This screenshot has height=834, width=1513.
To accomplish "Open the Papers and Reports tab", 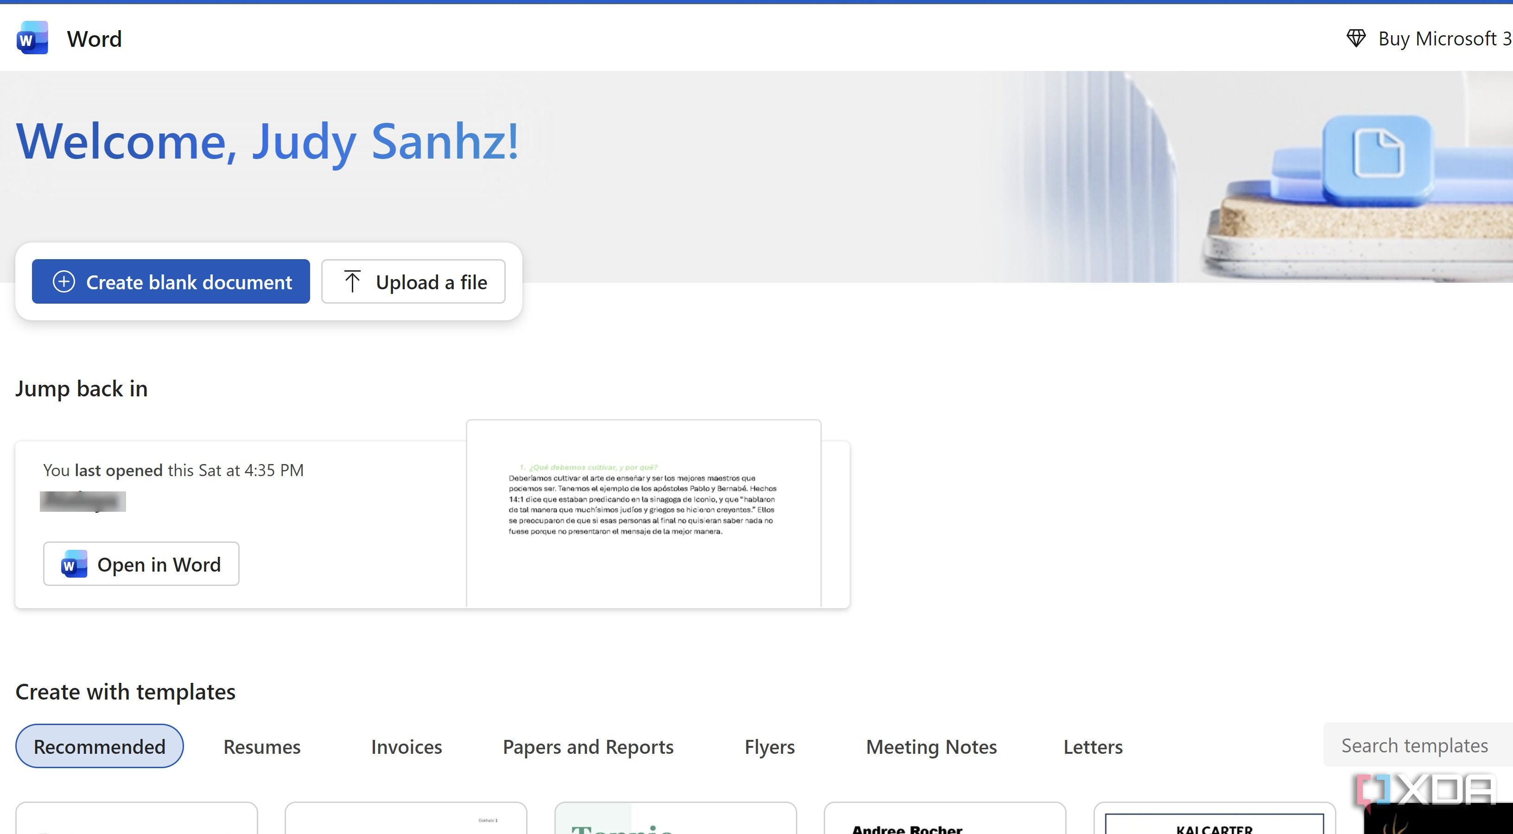I will pos(588,746).
